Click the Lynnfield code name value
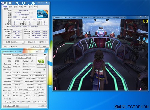This screenshot has width=150, height=110. pyautogui.click(x=18, y=13)
